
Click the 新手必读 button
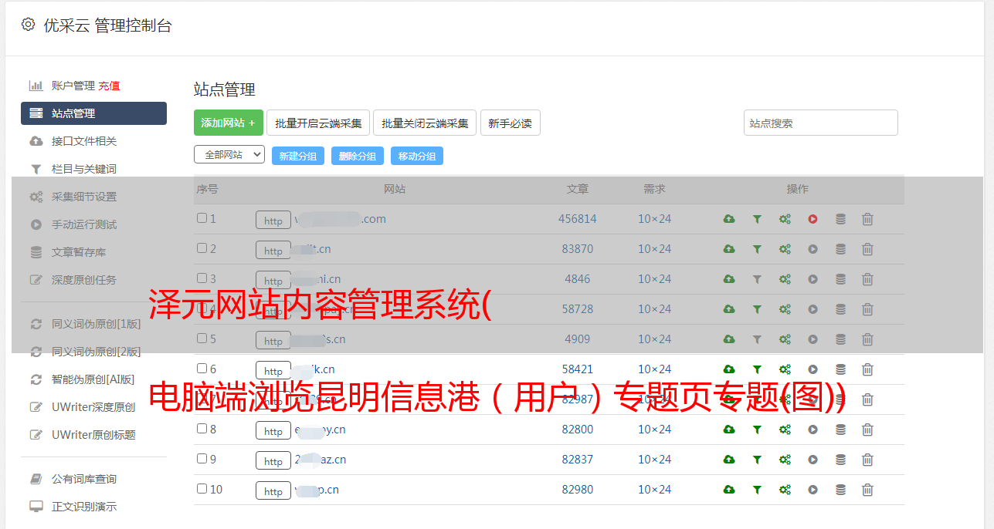510,123
